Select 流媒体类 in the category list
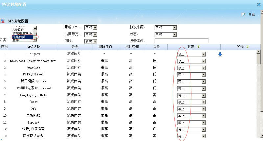The height and width of the screenshot is (141, 263). coord(21,37)
